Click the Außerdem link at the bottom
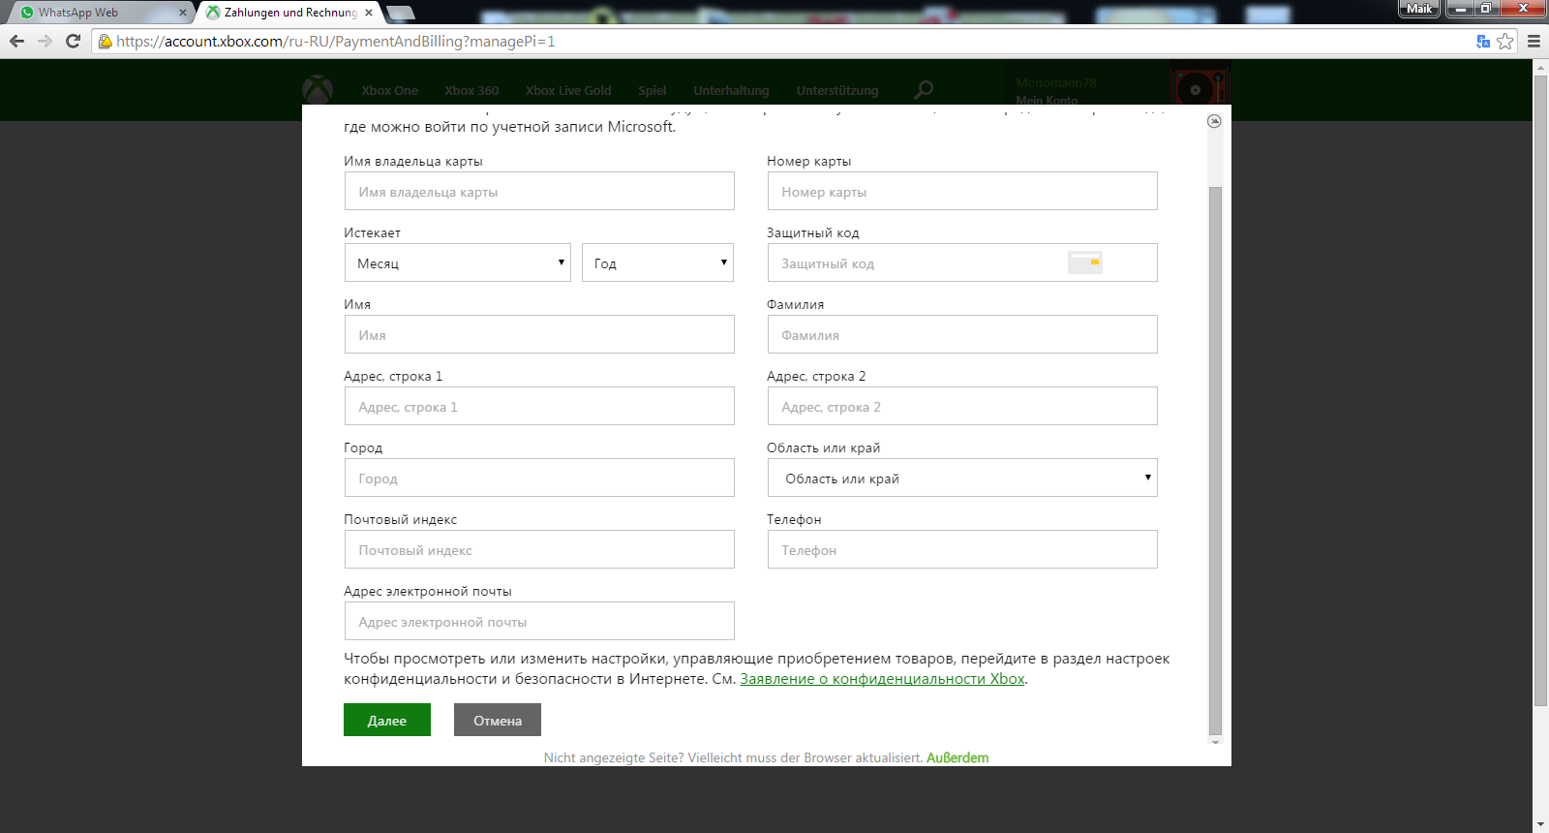 pos(957,757)
